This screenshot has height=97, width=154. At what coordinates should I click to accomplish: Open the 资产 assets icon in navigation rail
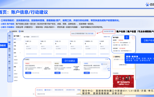(x=9, y=61)
